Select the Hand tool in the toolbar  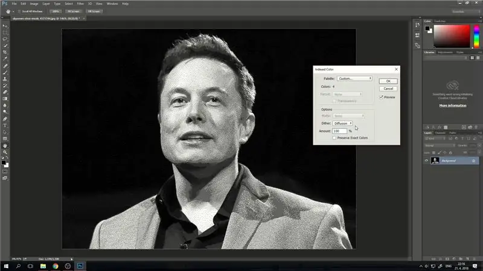tap(5, 146)
